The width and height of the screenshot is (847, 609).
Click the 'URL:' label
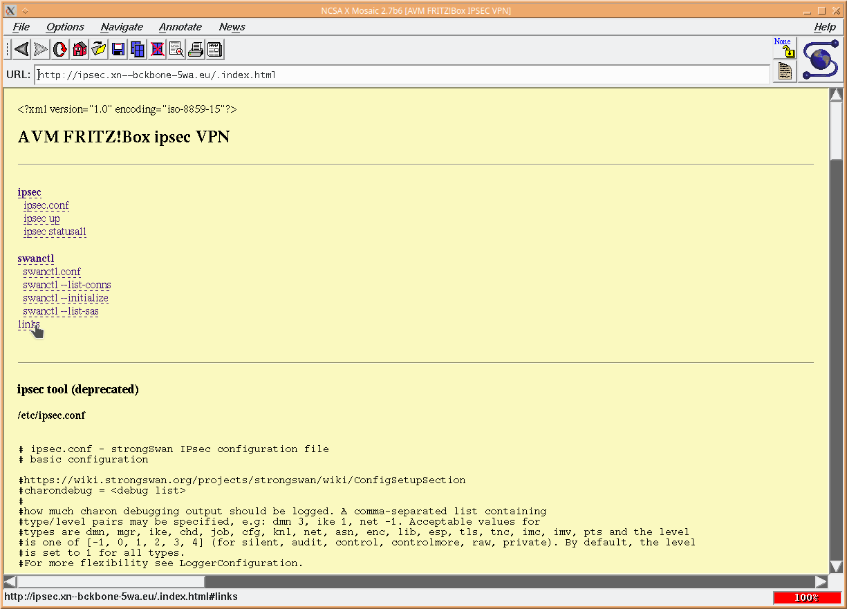(18, 74)
